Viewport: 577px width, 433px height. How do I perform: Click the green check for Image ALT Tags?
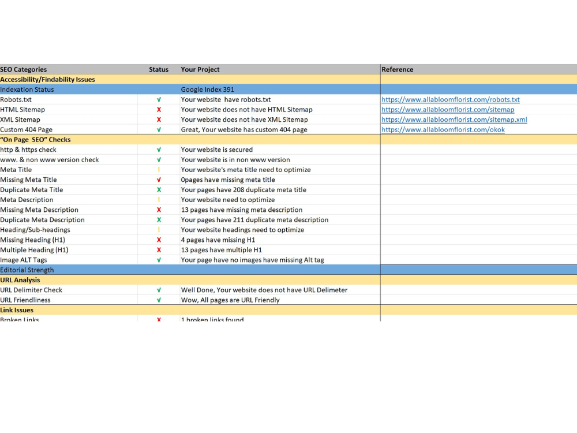point(159,260)
